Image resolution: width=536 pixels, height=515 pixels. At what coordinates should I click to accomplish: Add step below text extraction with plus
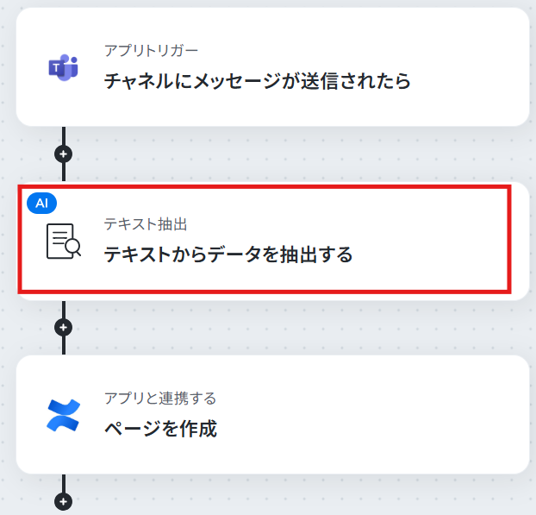63,328
